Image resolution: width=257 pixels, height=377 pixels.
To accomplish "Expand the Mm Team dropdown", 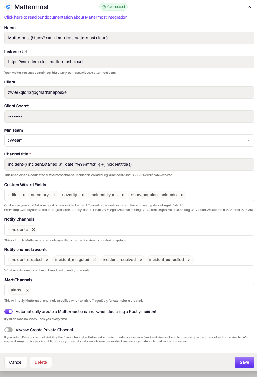I will [129, 140].
